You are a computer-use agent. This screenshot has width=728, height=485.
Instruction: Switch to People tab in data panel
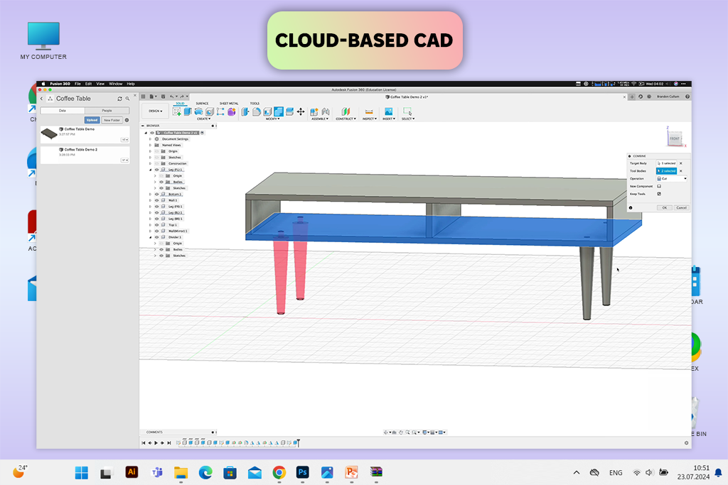click(x=107, y=110)
